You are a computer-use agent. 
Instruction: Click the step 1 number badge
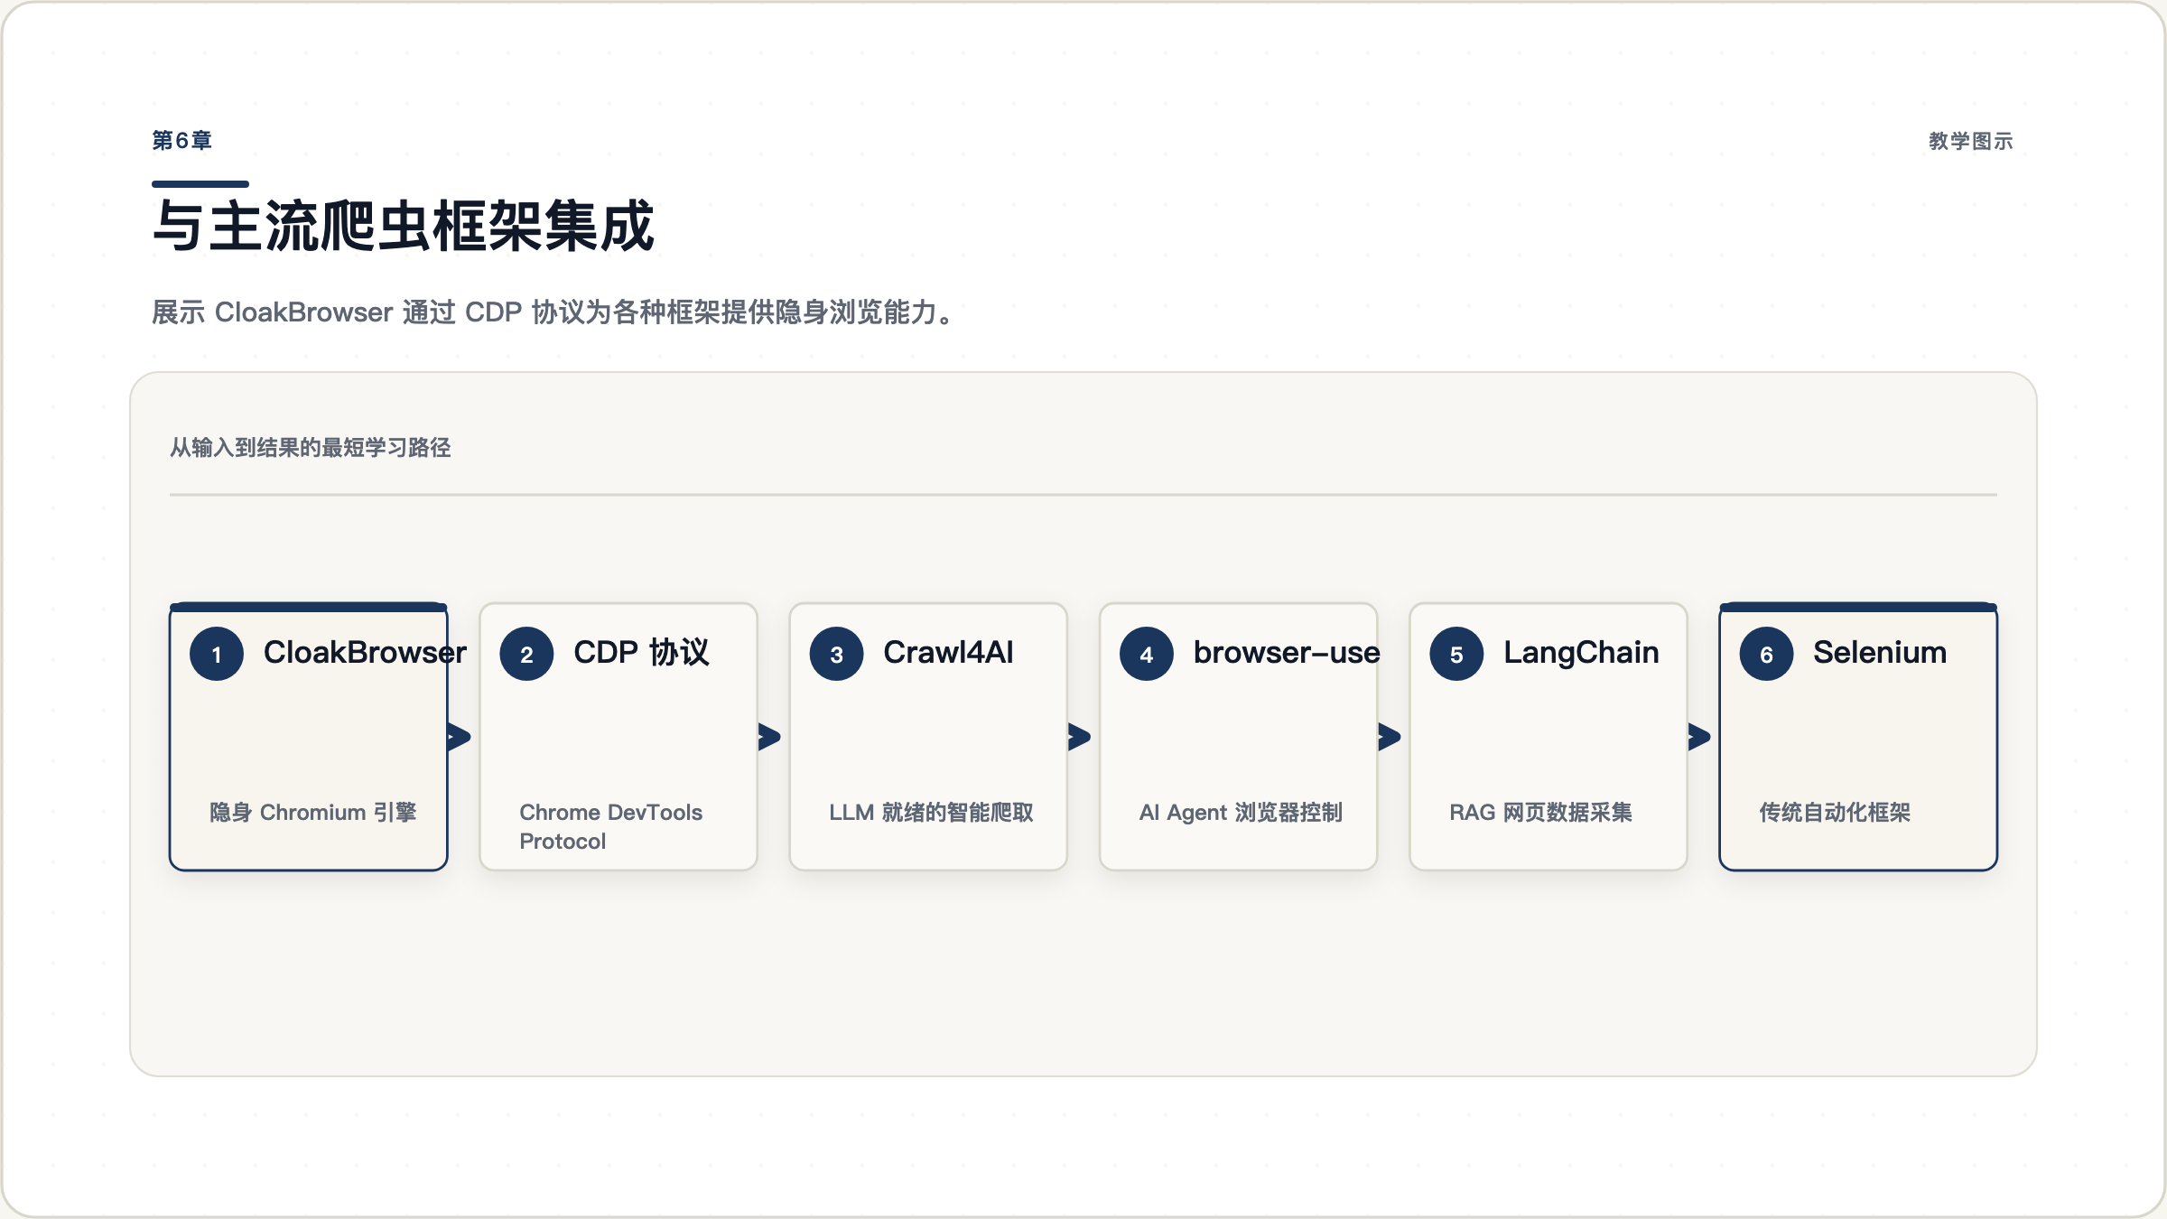pos(217,654)
